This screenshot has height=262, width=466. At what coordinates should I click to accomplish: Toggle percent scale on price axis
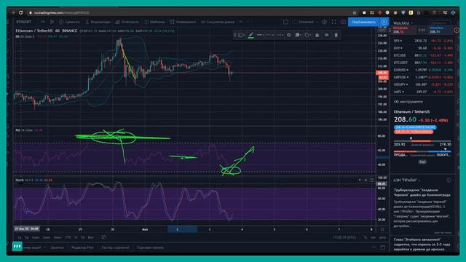click(x=366, y=237)
